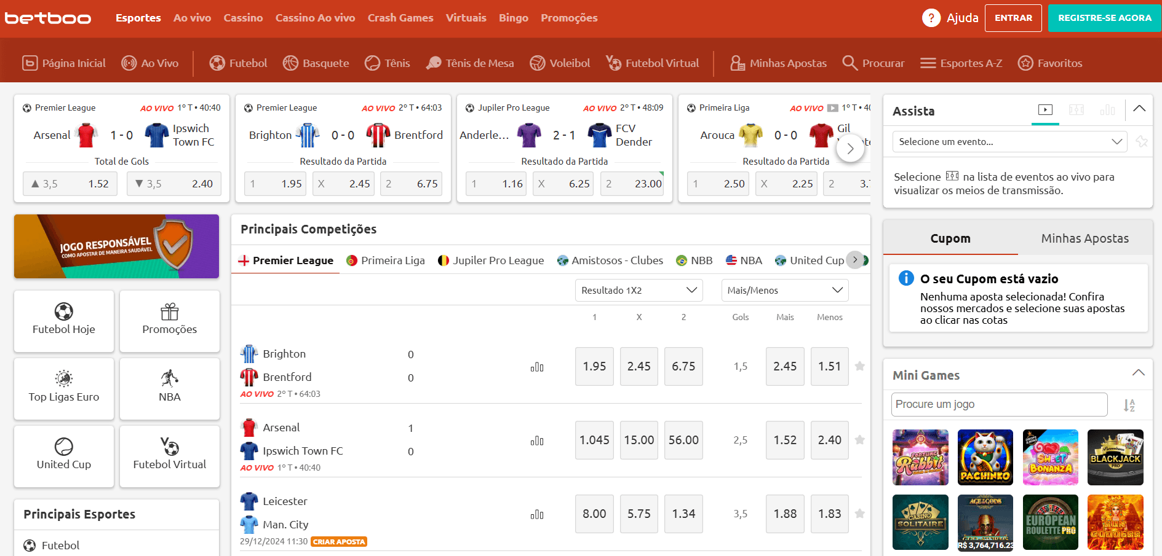Image resolution: width=1162 pixels, height=556 pixels.
Task: Toggle favorite star for Leicester vs Man. City
Action: coord(860,514)
